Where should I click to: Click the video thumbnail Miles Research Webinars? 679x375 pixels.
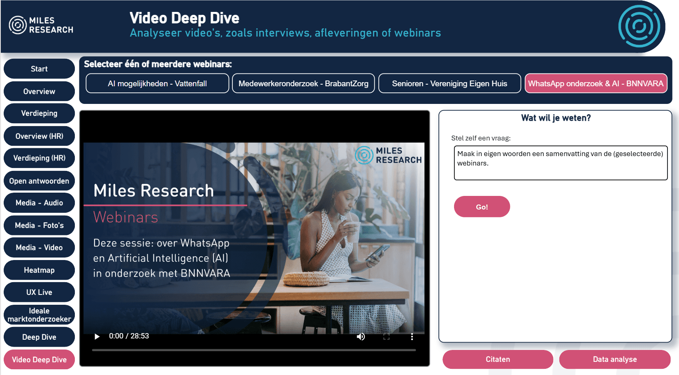pos(254,237)
